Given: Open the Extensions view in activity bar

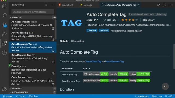Looking at the screenshot, I should point(4,43).
